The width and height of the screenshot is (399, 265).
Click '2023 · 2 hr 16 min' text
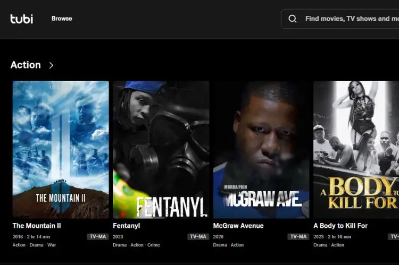tap(332, 237)
